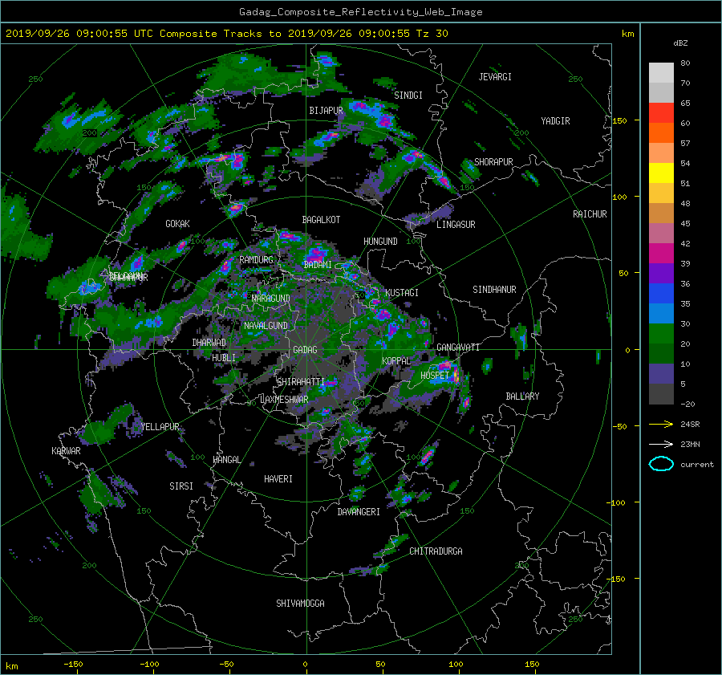
Task: Click the white 23MN arrow legend icon
Action: pyautogui.click(x=661, y=444)
